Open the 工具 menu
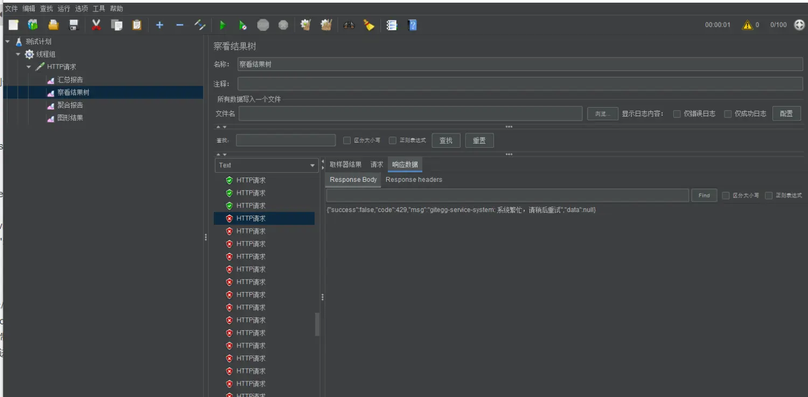Screen dimensions: 808x397 pos(99,9)
